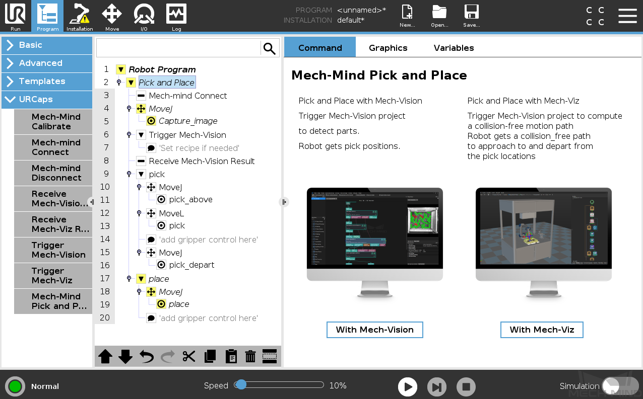Click the With Mech-Vision button
Image resolution: width=643 pixels, height=399 pixels.
click(375, 330)
